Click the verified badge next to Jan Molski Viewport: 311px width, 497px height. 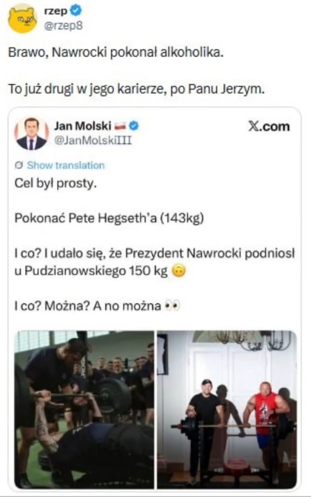[134, 126]
